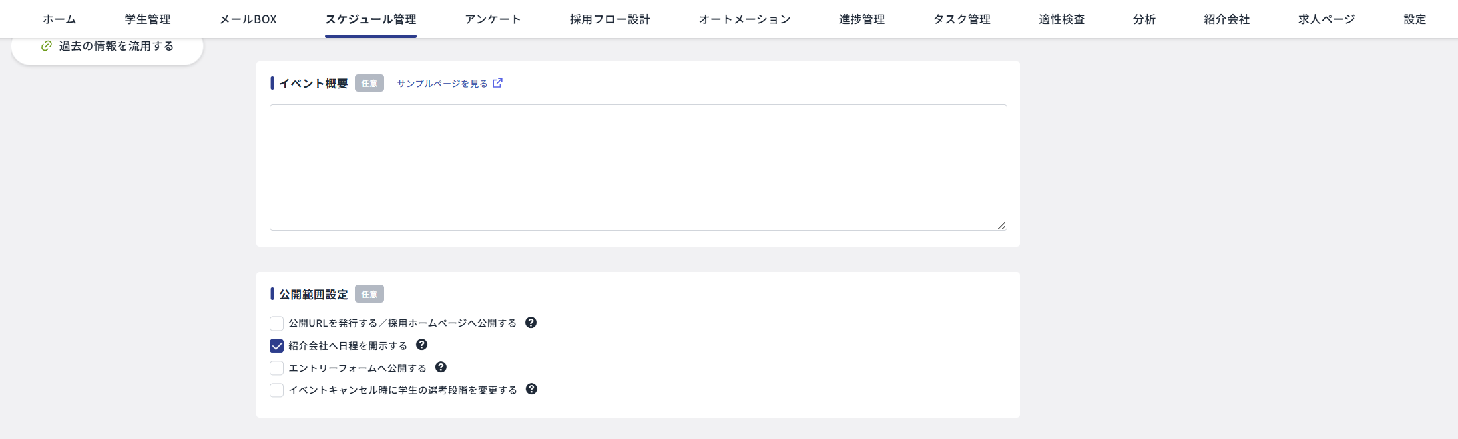Click help icon beside エントリーフォームへ公開する
This screenshot has height=439, width=1458.
tap(441, 367)
